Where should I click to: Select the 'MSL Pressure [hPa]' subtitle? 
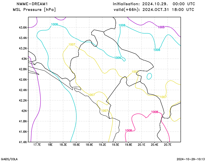coord(34,10)
